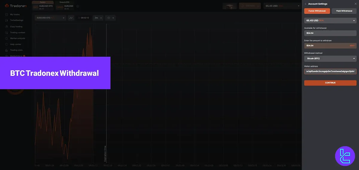359x170 pixels.
Task: Click the Expiration time marker line
Action: tap(106, 93)
